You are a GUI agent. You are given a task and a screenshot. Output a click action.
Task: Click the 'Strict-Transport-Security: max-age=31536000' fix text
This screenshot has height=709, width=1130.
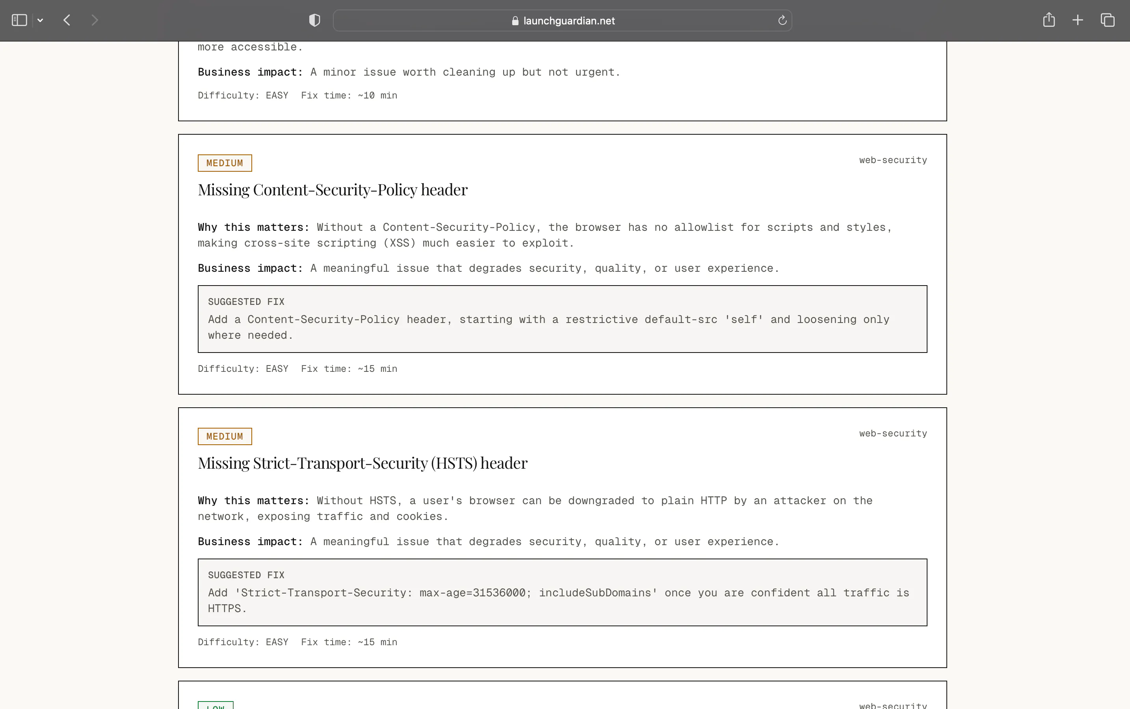click(558, 601)
